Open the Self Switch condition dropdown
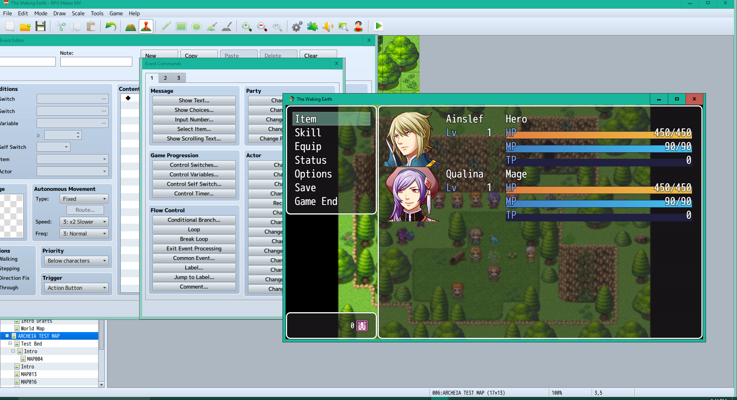The width and height of the screenshot is (737, 400). pyautogui.click(x=54, y=147)
